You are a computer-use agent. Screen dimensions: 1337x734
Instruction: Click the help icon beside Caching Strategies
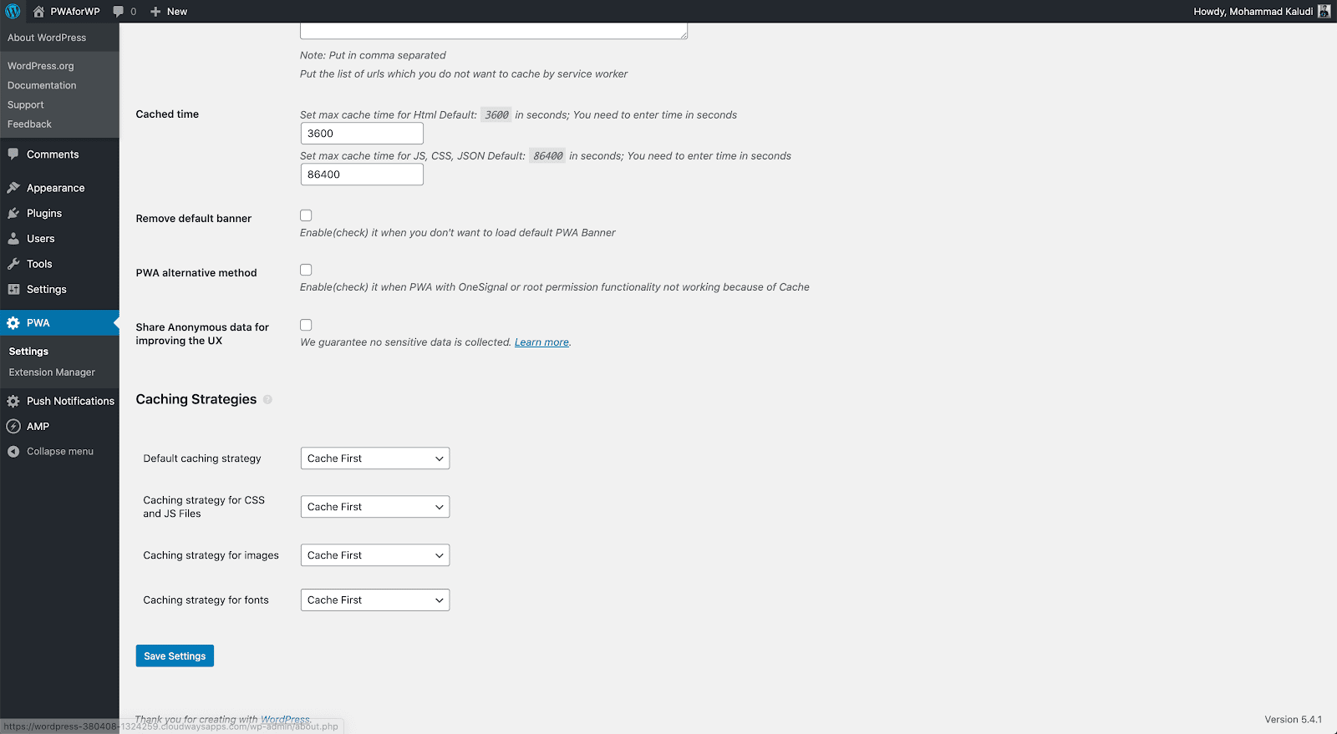pyautogui.click(x=267, y=400)
